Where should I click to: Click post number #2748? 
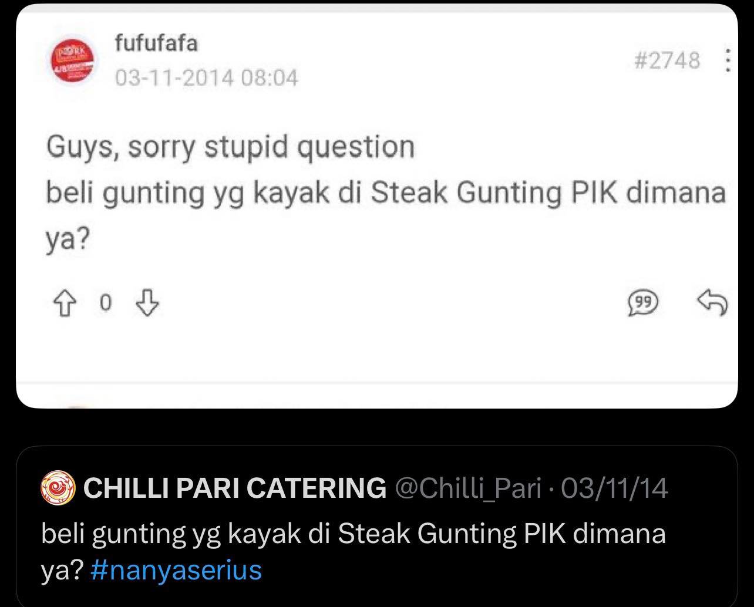click(x=667, y=60)
